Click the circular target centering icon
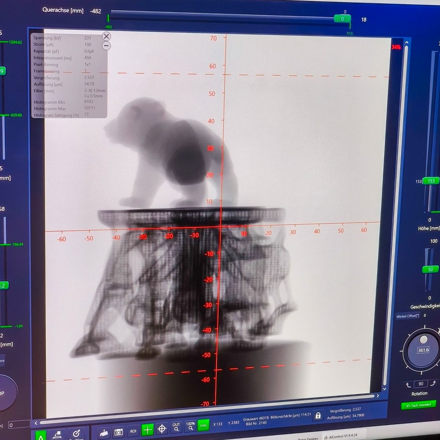Image resolution: width=440 pixels, height=440 pixels. tap(162, 429)
